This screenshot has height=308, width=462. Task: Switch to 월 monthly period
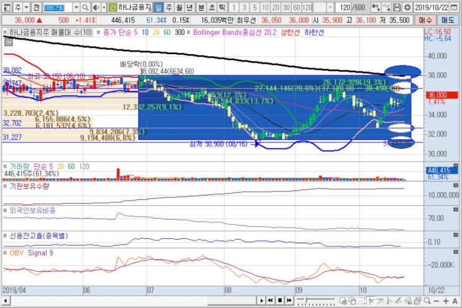pyautogui.click(x=180, y=7)
